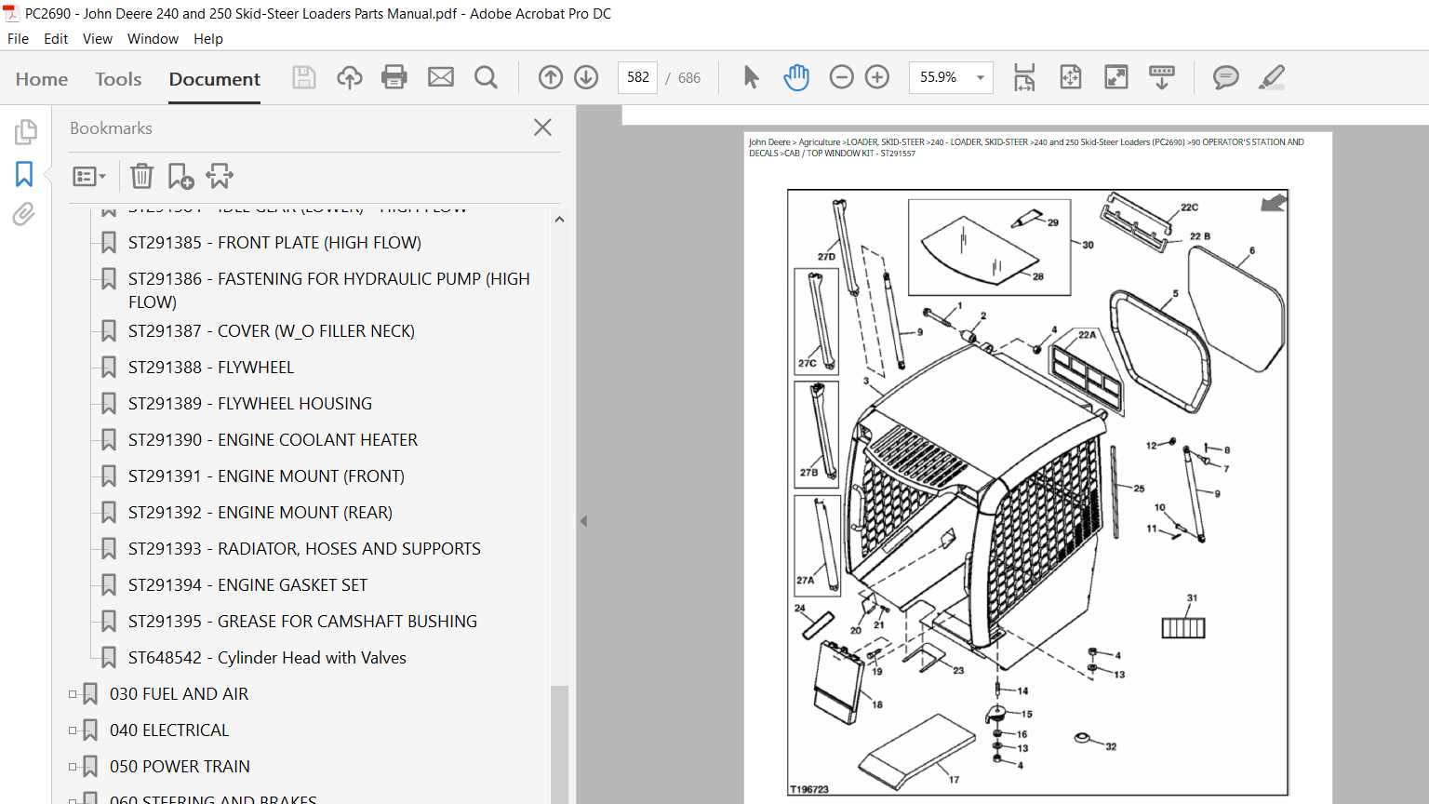Image resolution: width=1429 pixels, height=804 pixels.
Task: Click the read mode keyboard icon
Action: (1162, 77)
